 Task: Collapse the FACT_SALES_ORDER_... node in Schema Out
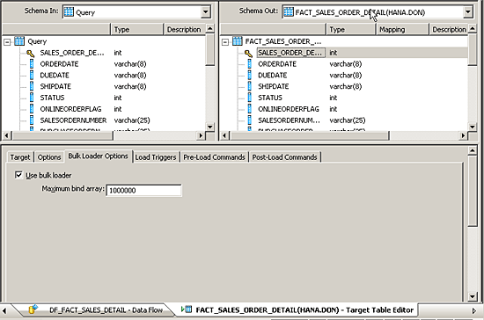click(225, 42)
